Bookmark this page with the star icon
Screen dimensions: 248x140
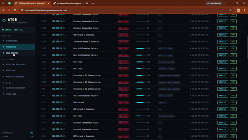point(230,10)
